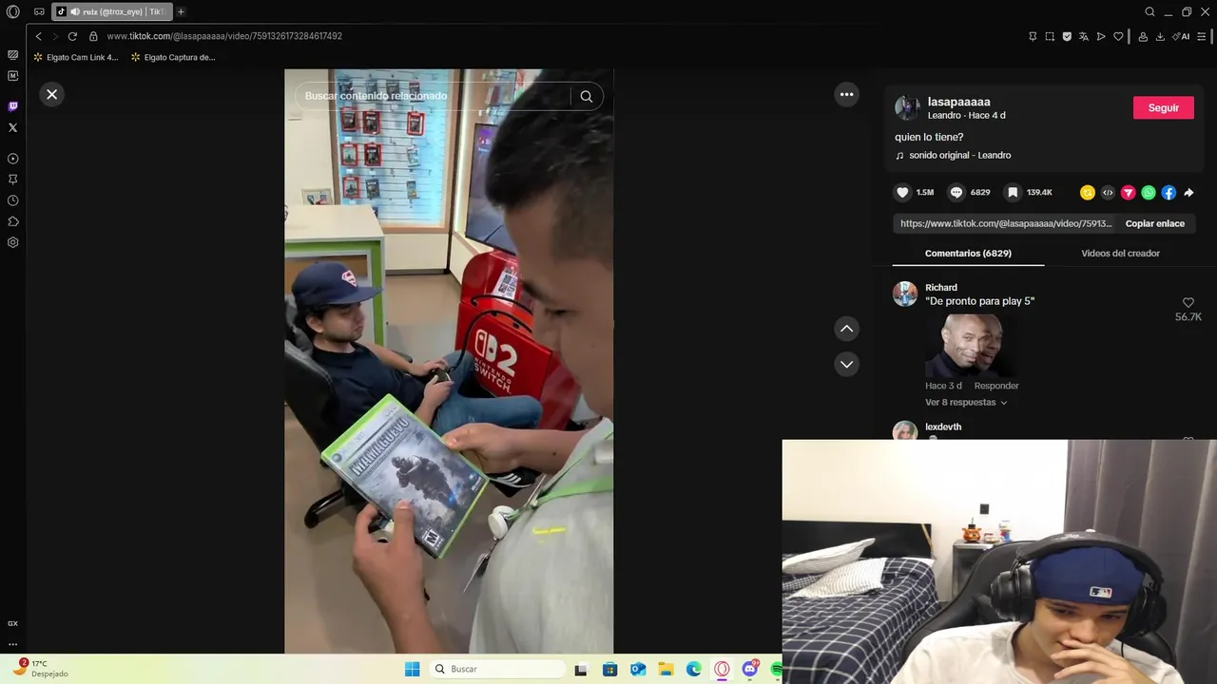Open Easy Setup menu icon

[x=1202, y=36]
